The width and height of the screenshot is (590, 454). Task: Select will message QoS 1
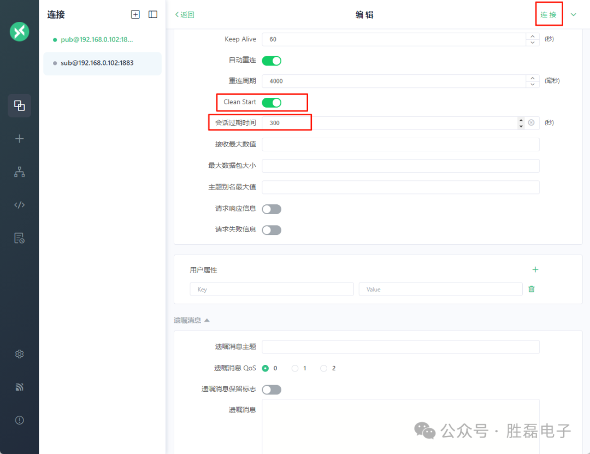click(295, 368)
